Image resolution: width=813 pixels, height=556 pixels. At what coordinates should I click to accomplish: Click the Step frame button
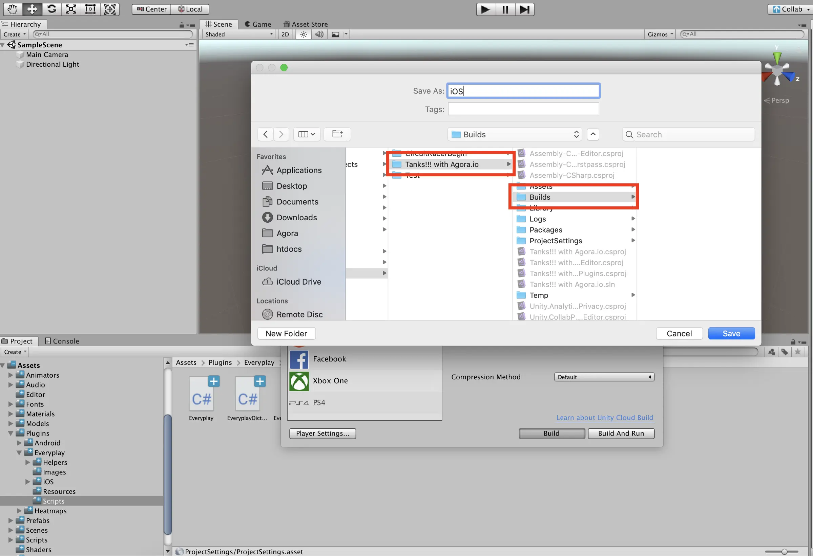[524, 9]
